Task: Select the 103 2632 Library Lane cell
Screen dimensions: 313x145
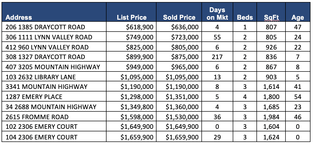Action: click(41, 77)
